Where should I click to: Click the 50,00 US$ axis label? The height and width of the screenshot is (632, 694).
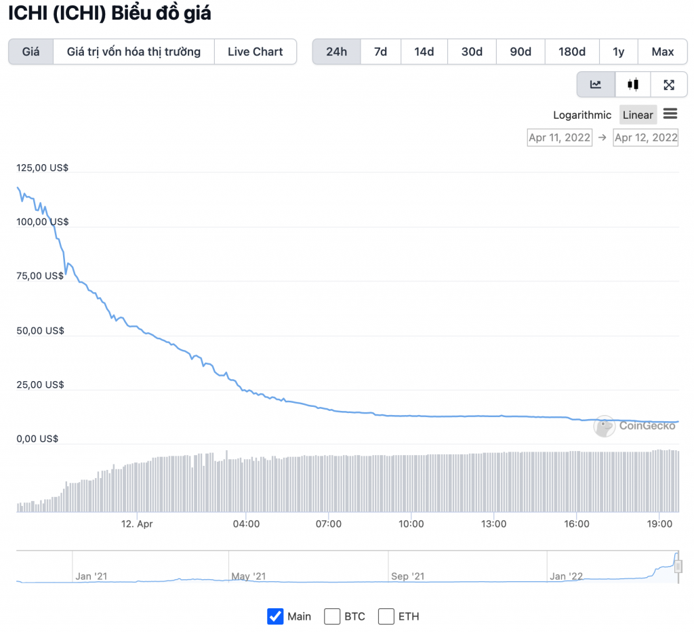coord(40,331)
